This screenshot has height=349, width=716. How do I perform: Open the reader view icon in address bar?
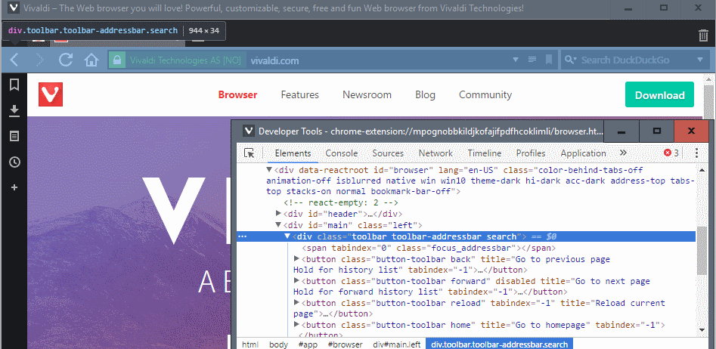click(x=532, y=60)
